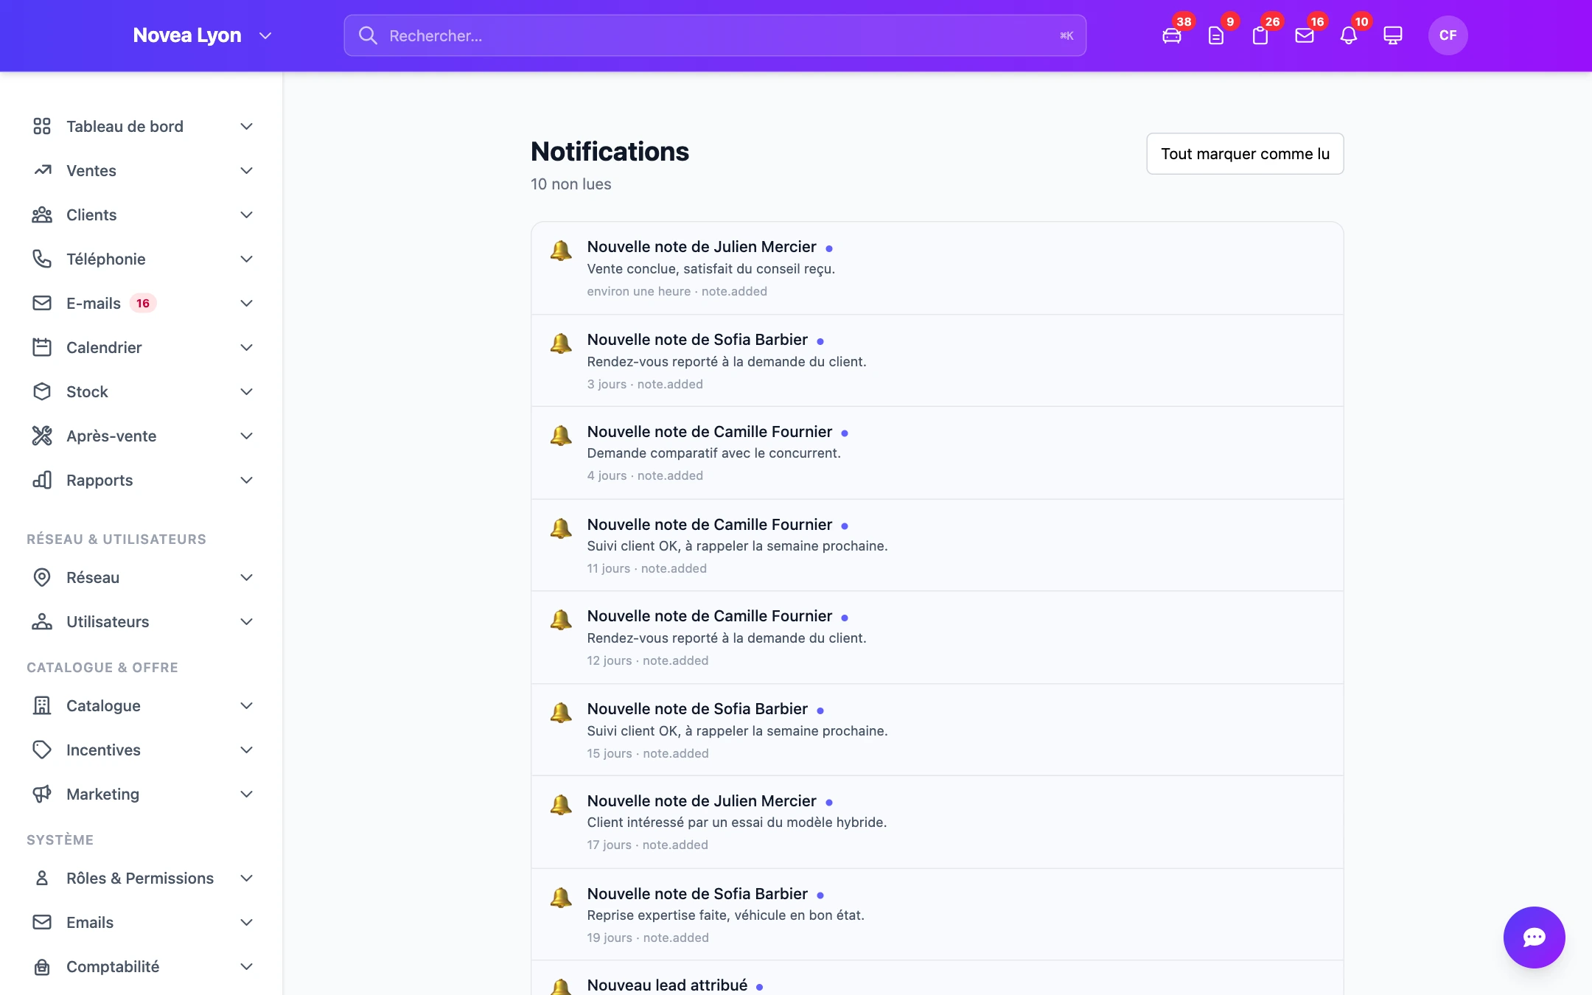
Task: Expand the Marketing section chevron
Action: click(247, 794)
